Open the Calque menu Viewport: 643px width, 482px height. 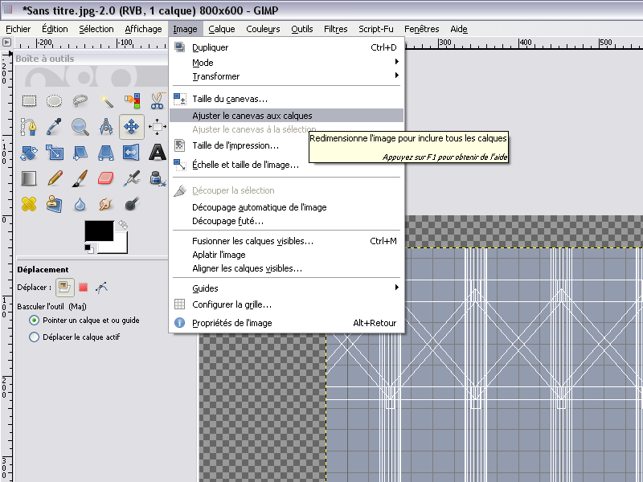[x=222, y=29]
